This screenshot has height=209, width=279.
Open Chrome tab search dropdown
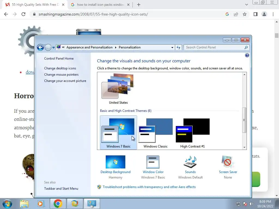246,5
